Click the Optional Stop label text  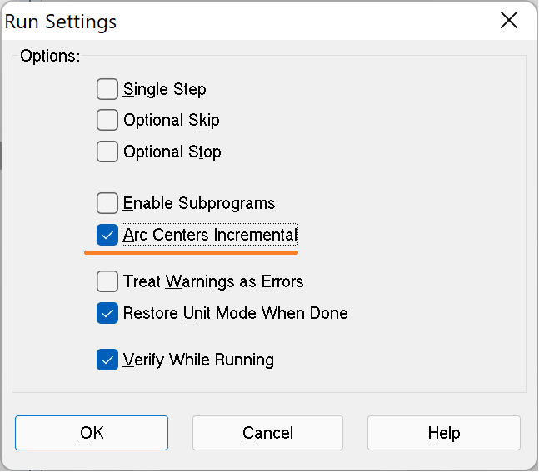(172, 152)
